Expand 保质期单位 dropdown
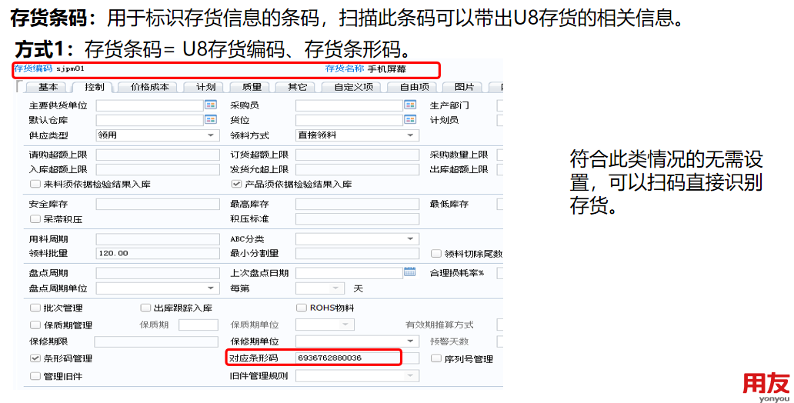The image size is (794, 403). point(346,325)
